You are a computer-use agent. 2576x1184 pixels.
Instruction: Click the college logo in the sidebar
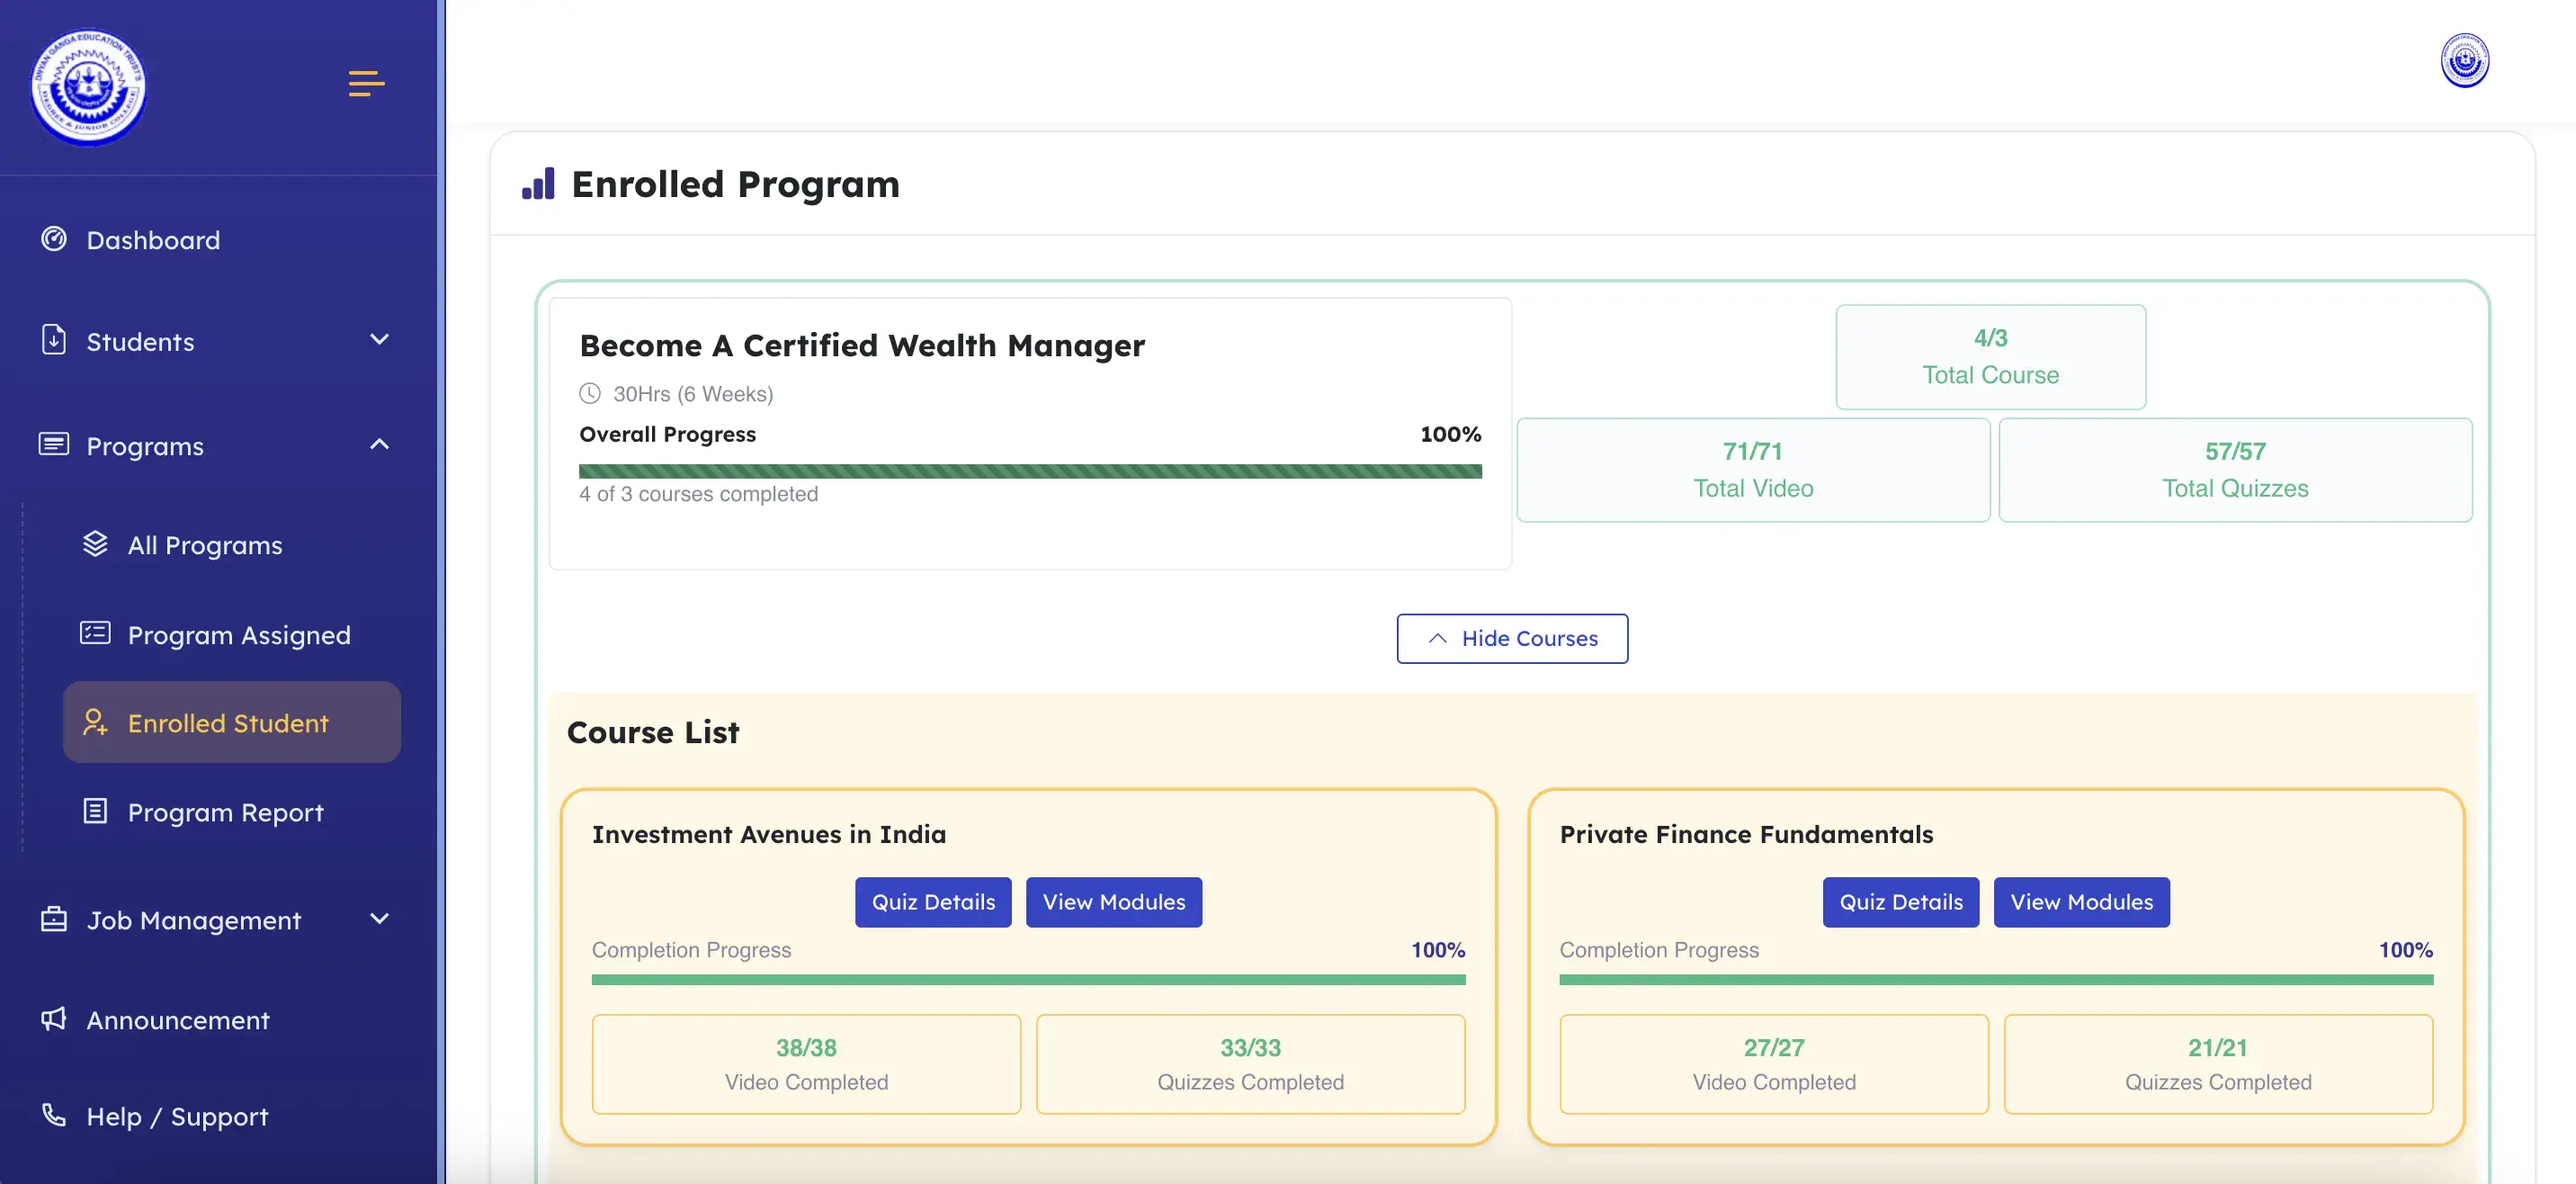[88, 86]
